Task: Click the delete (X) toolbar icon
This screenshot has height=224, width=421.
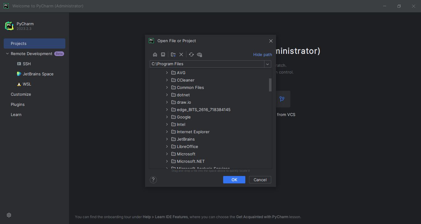Action: click(x=181, y=54)
